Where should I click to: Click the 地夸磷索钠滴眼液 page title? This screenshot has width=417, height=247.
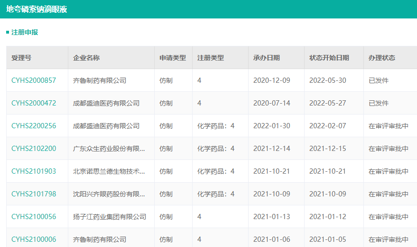pos(37,9)
